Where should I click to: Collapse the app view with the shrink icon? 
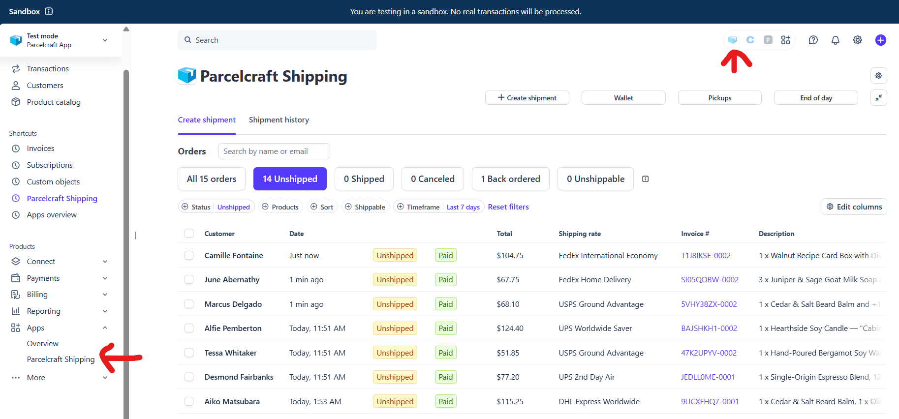pyautogui.click(x=879, y=98)
